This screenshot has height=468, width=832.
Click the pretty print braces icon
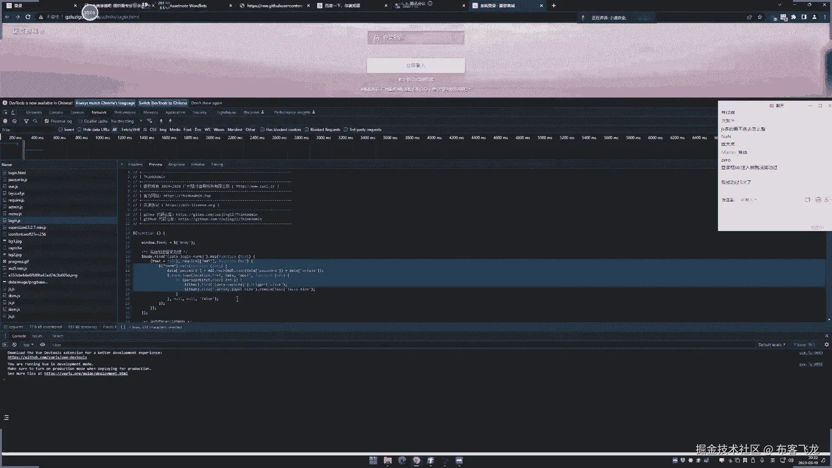pos(123,327)
